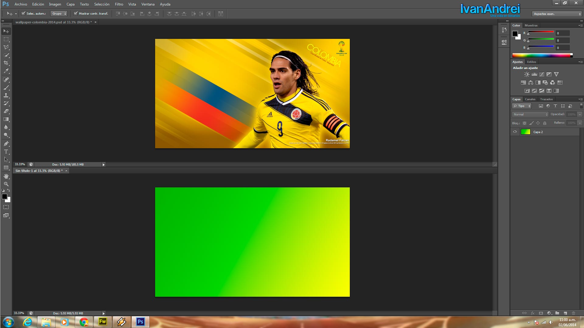
Task: Expand the Aspectos esen. workspace dropdown
Action: pyautogui.click(x=557, y=14)
